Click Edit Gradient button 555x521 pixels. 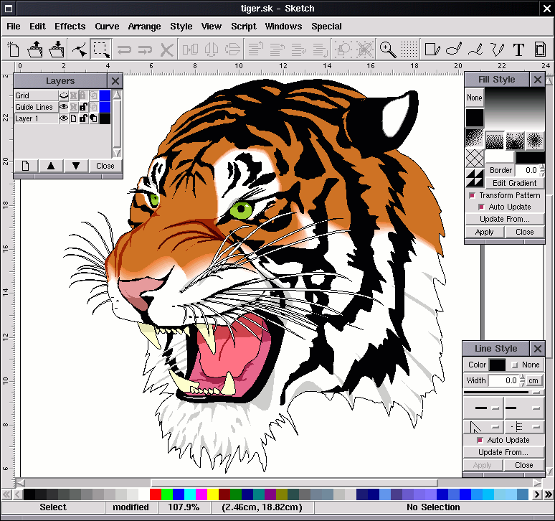pyautogui.click(x=514, y=183)
